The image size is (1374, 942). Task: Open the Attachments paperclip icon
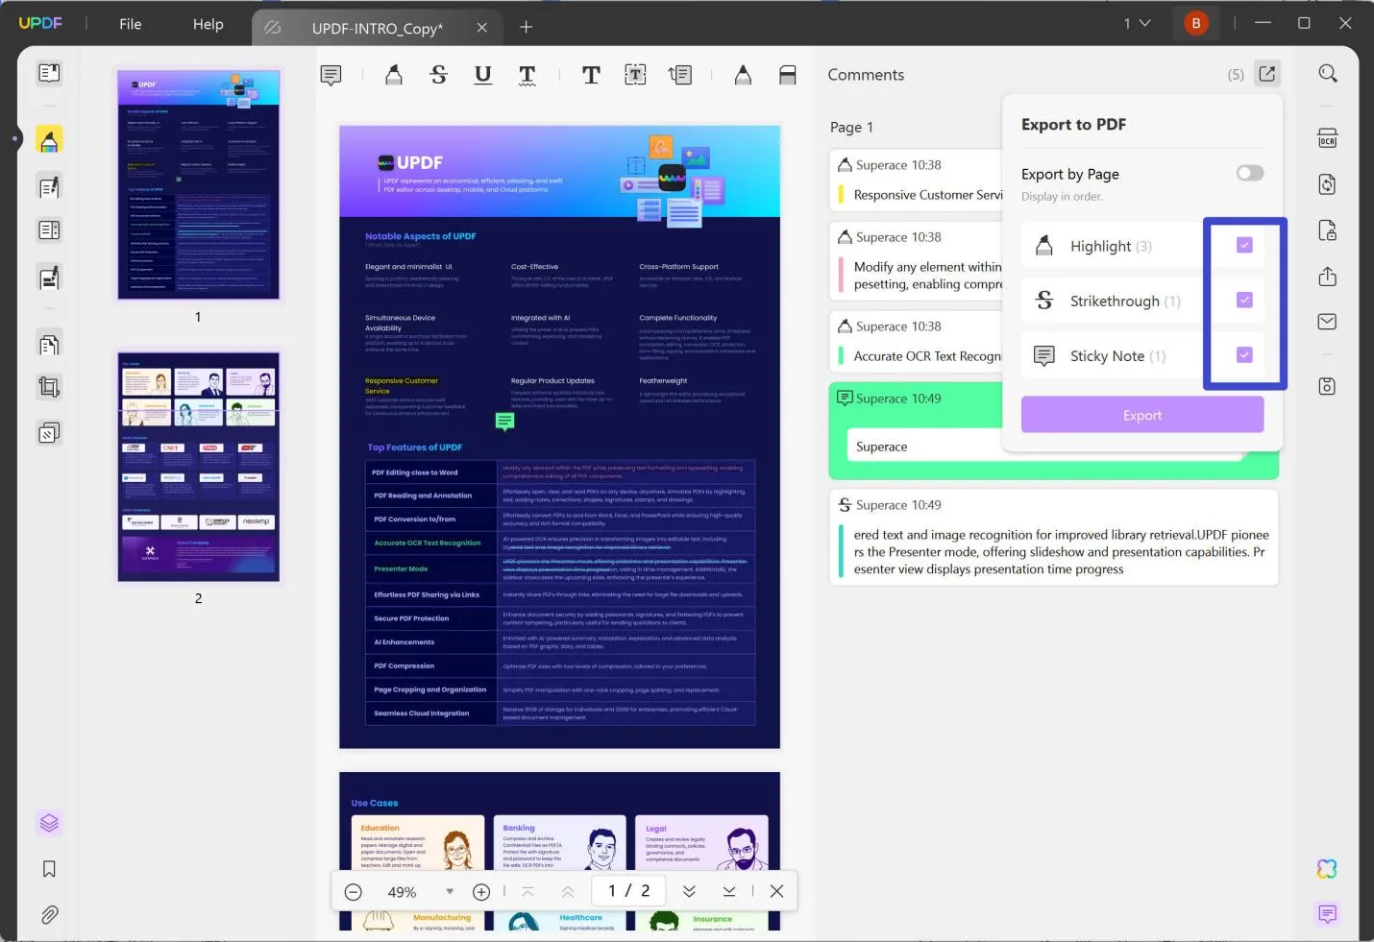49,915
